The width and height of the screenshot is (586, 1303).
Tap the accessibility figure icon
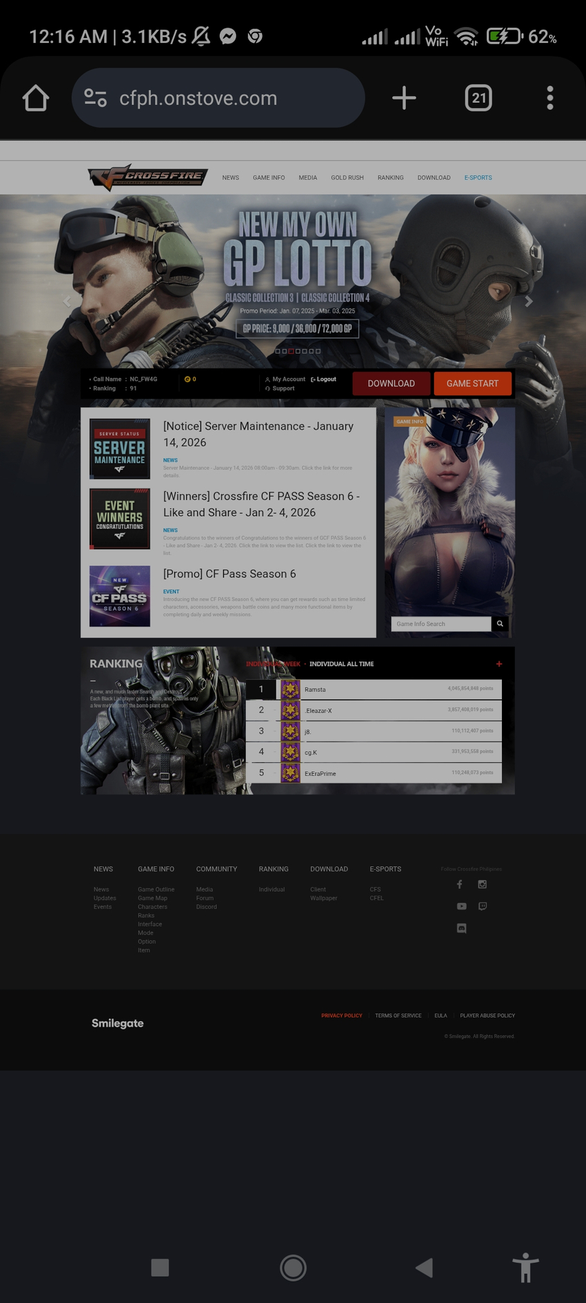[525, 1267]
